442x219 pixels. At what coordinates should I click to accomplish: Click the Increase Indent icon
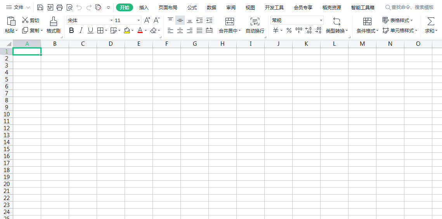coord(209,20)
